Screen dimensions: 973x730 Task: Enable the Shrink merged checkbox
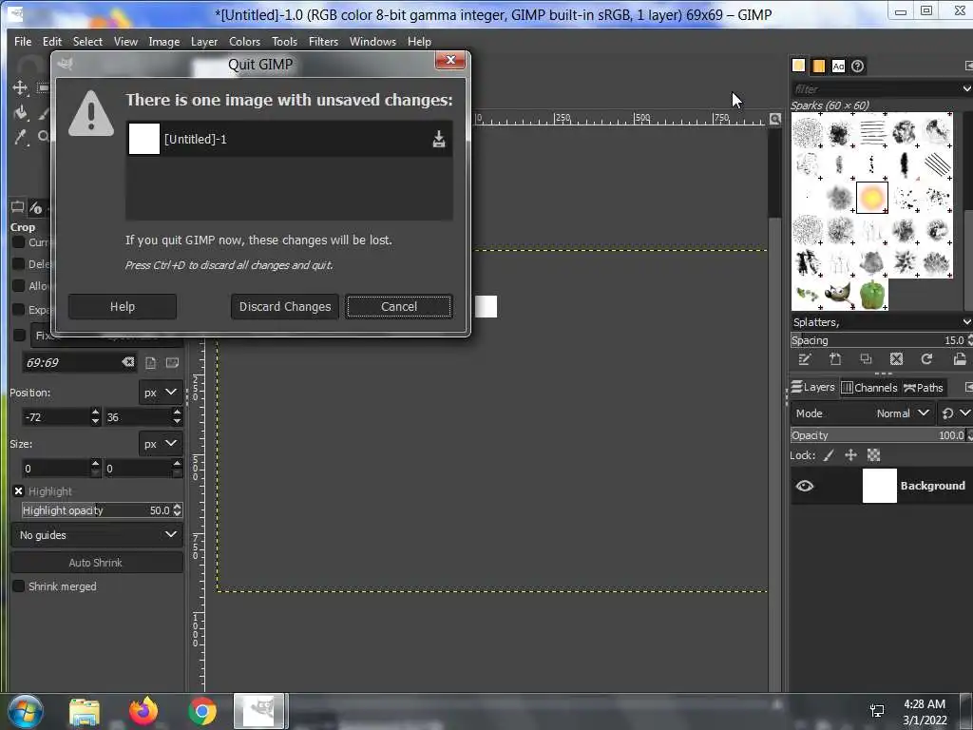(19, 586)
